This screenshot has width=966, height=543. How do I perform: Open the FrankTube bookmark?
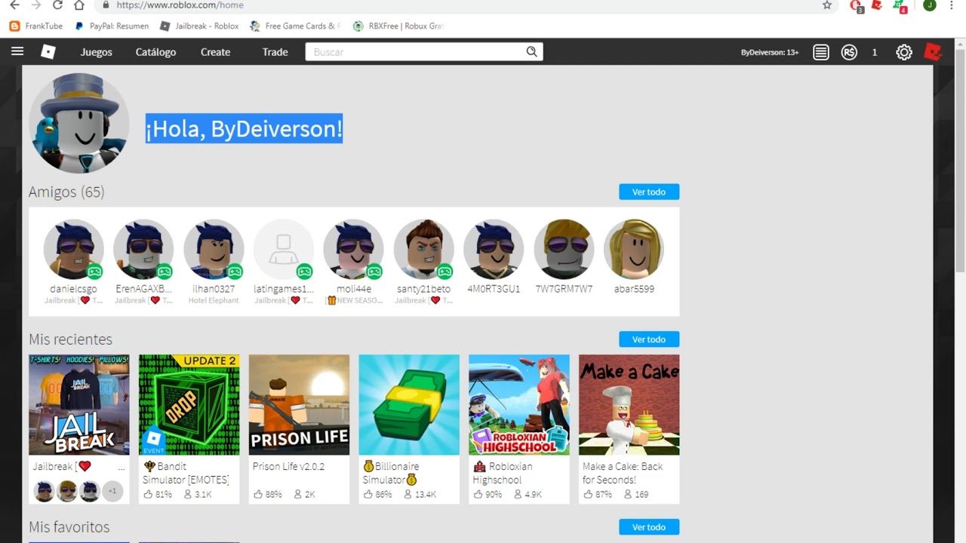(x=36, y=26)
